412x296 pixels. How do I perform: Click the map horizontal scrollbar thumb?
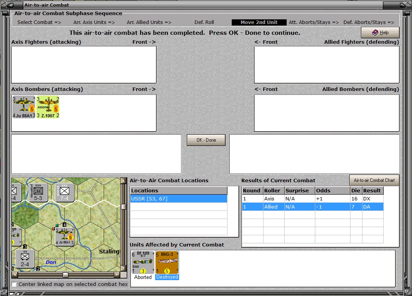click(x=65, y=275)
